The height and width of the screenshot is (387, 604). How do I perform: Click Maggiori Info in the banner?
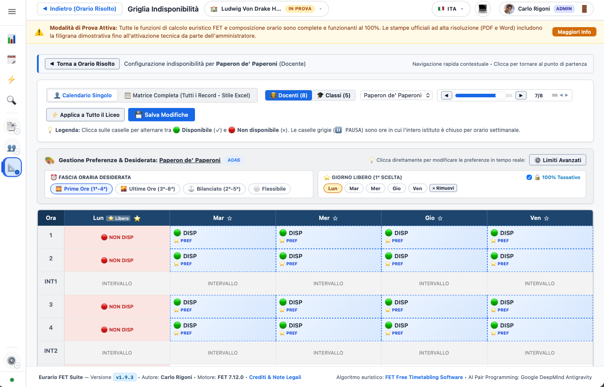coord(574,32)
